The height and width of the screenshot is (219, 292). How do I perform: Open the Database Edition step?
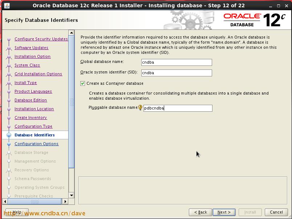tap(31, 100)
